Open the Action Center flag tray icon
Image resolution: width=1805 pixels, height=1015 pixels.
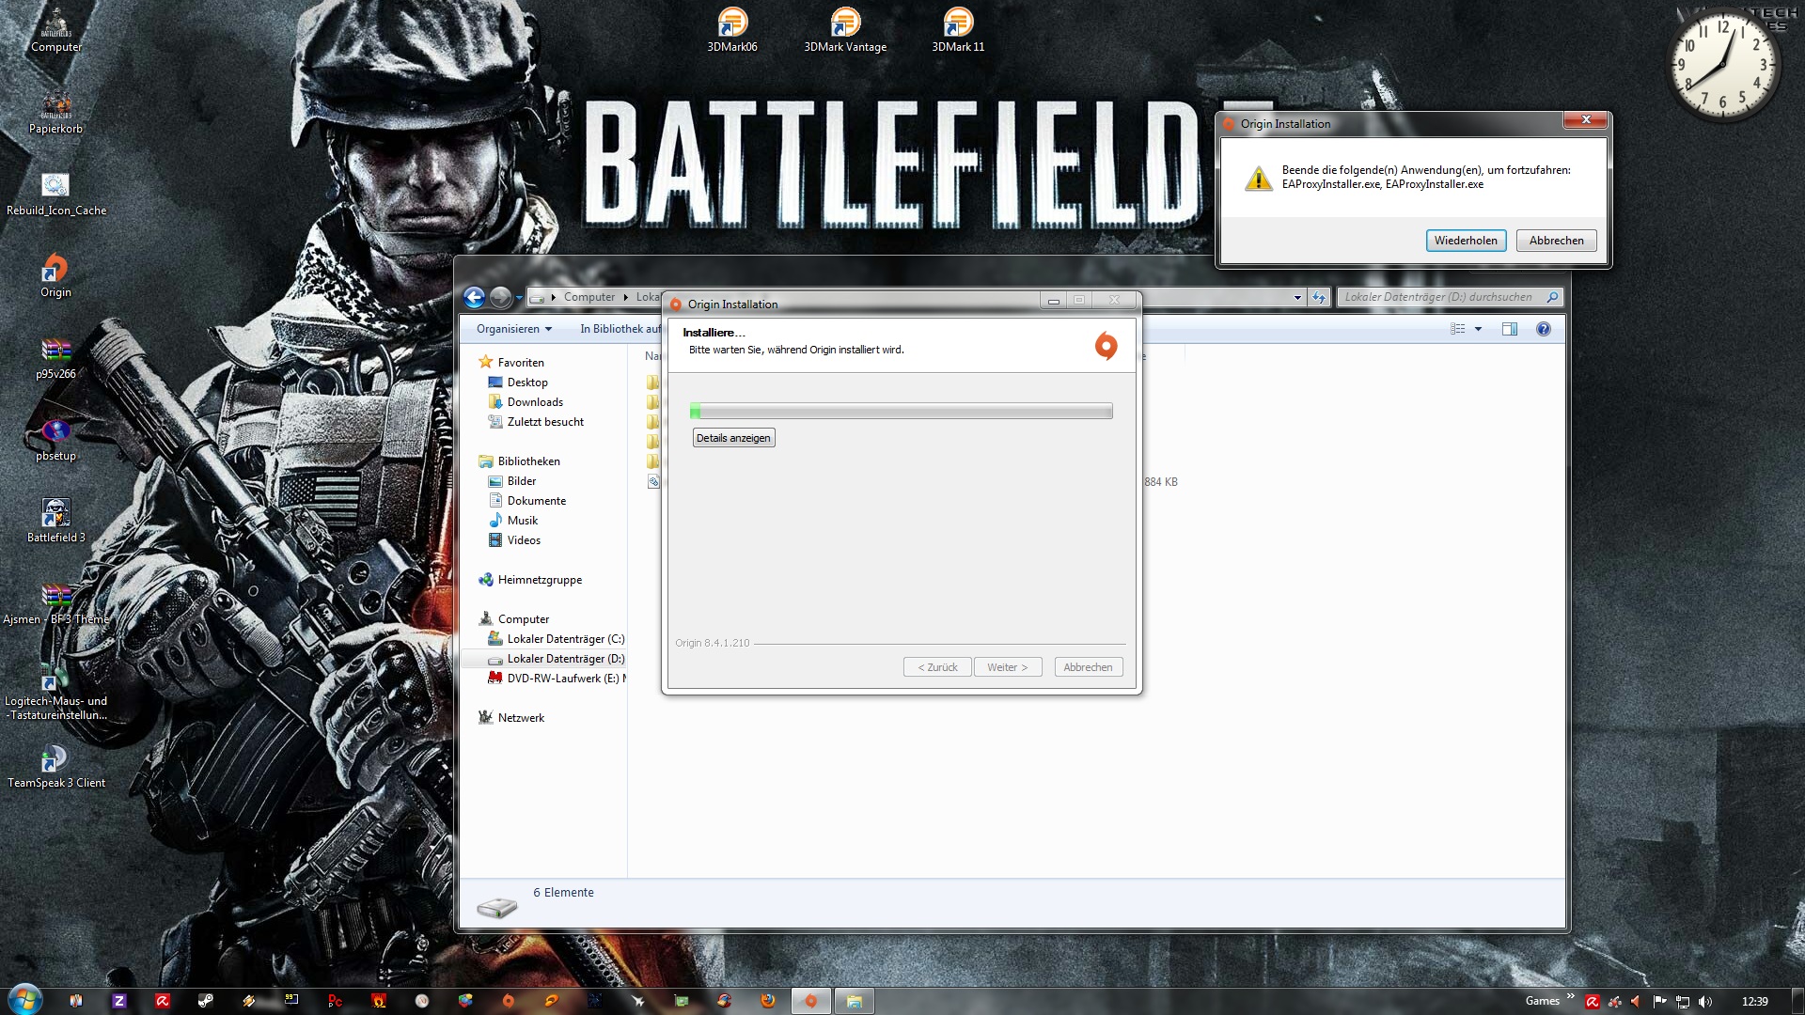[1659, 1002]
